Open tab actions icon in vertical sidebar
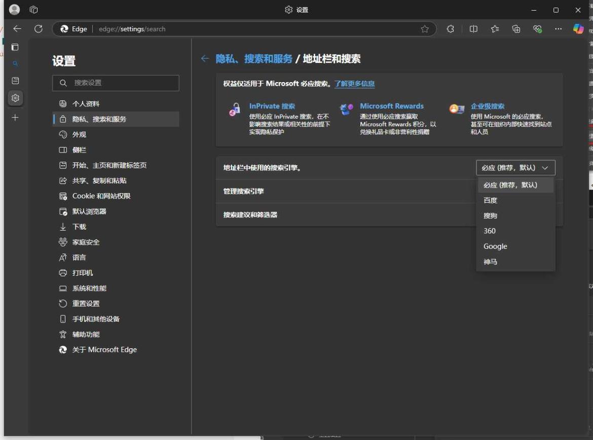593x440 pixels. click(x=15, y=47)
